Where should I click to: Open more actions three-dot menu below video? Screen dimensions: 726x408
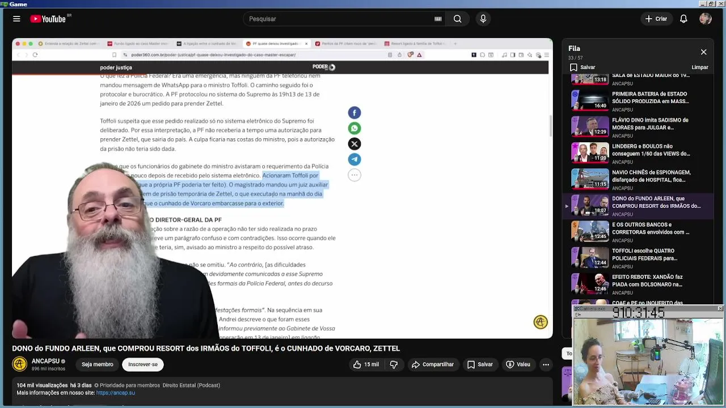546,364
